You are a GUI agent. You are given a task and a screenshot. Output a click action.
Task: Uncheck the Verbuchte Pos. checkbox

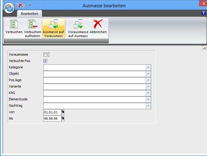[x=45, y=61]
